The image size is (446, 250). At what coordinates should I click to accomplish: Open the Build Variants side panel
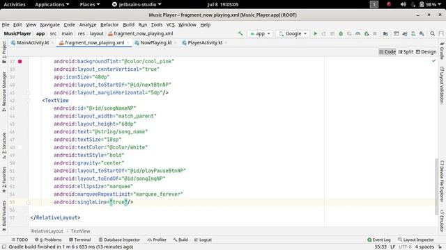tap(4, 215)
